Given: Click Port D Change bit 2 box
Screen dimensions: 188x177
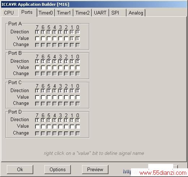Looking at the screenshot, I should pos(66,133).
